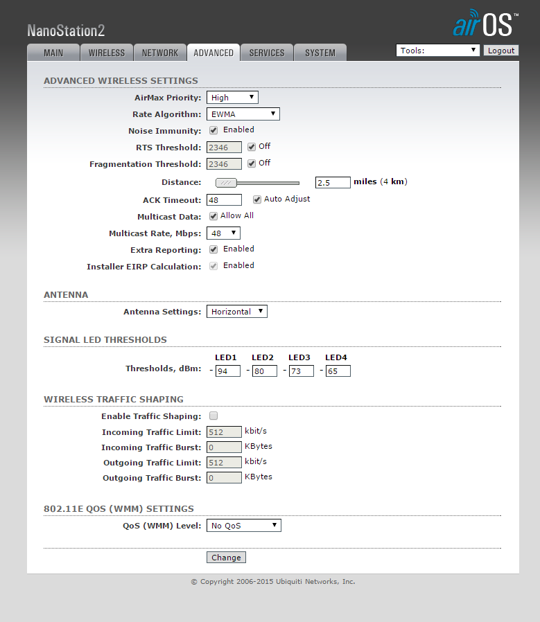Click the LED3 threshold field
540x622 pixels.
coord(302,371)
